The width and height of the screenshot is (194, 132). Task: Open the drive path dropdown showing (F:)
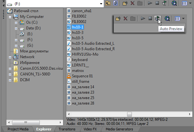pos(101,4)
